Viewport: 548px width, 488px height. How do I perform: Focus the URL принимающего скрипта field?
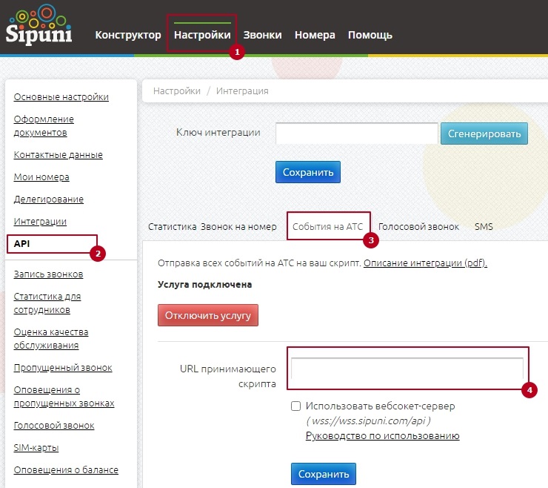[407, 369]
